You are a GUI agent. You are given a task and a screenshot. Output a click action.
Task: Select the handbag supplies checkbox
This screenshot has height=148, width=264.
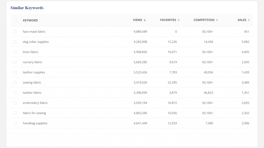[15, 123]
